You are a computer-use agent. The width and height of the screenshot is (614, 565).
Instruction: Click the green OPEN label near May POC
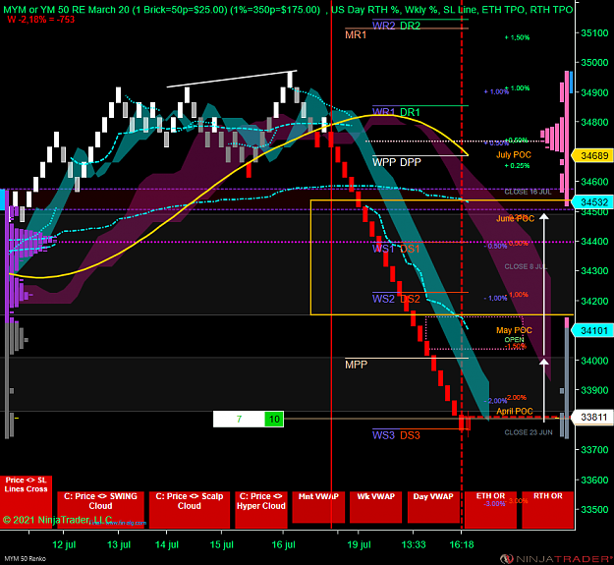coord(514,339)
